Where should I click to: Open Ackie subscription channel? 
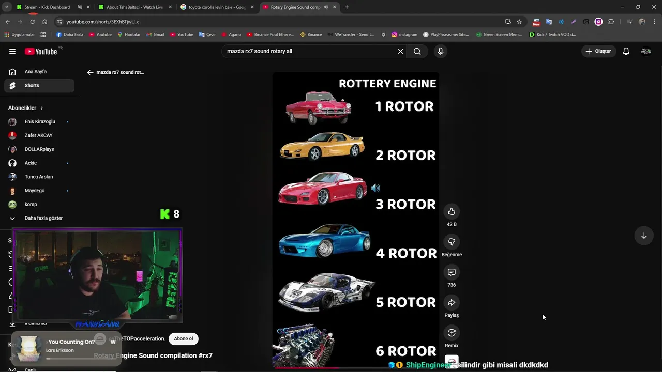pyautogui.click(x=39, y=163)
